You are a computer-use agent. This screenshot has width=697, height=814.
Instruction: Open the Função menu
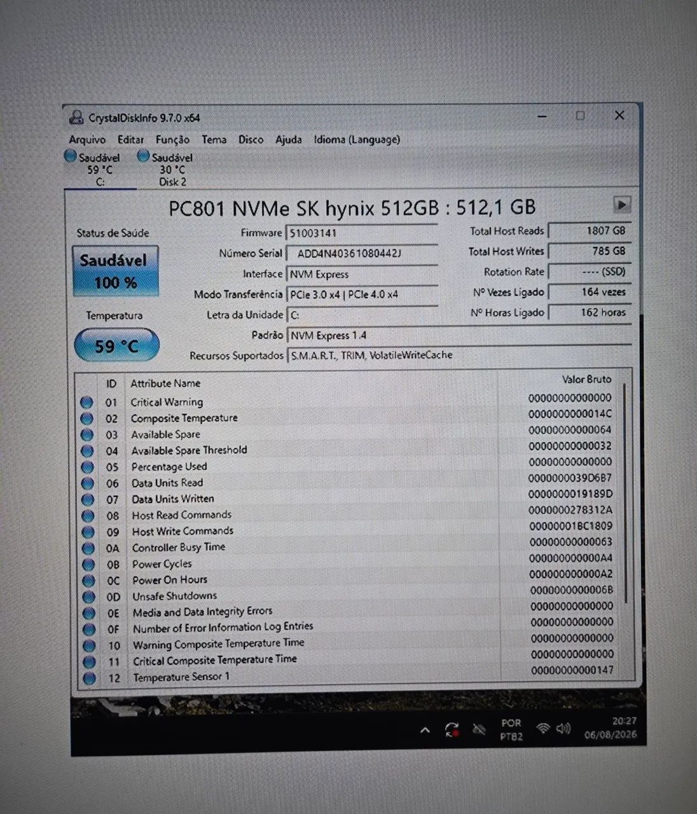(172, 140)
